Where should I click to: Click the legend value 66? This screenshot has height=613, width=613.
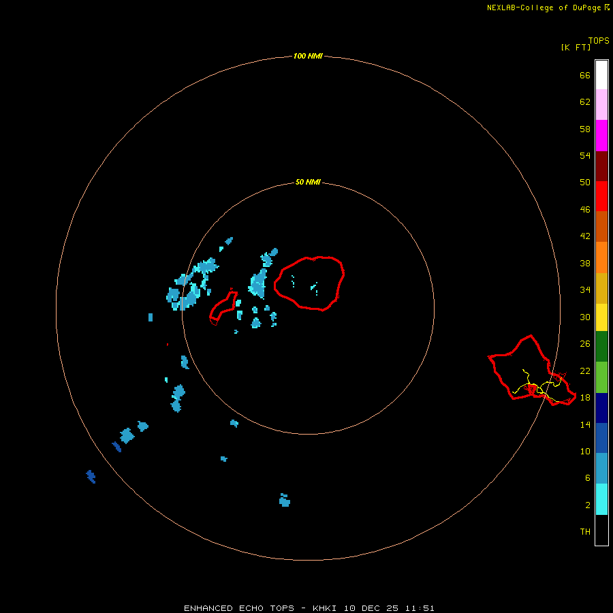coord(585,76)
